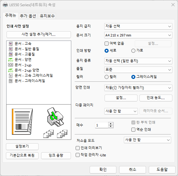Screen dimensions: 178x176
Task: Select the 그레이스케일 radio button
Action: 133,77
